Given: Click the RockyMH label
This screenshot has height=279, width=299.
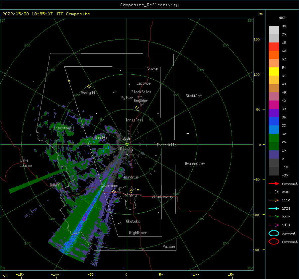Looking at the screenshot, I should point(88,93).
